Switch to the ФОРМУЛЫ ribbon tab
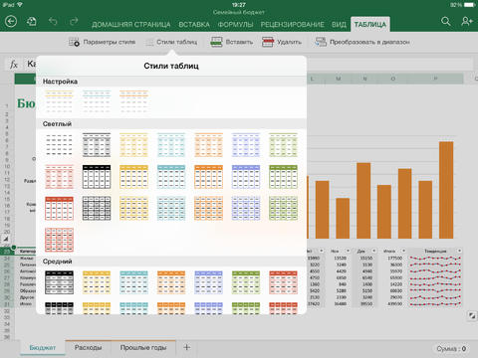 [235, 25]
